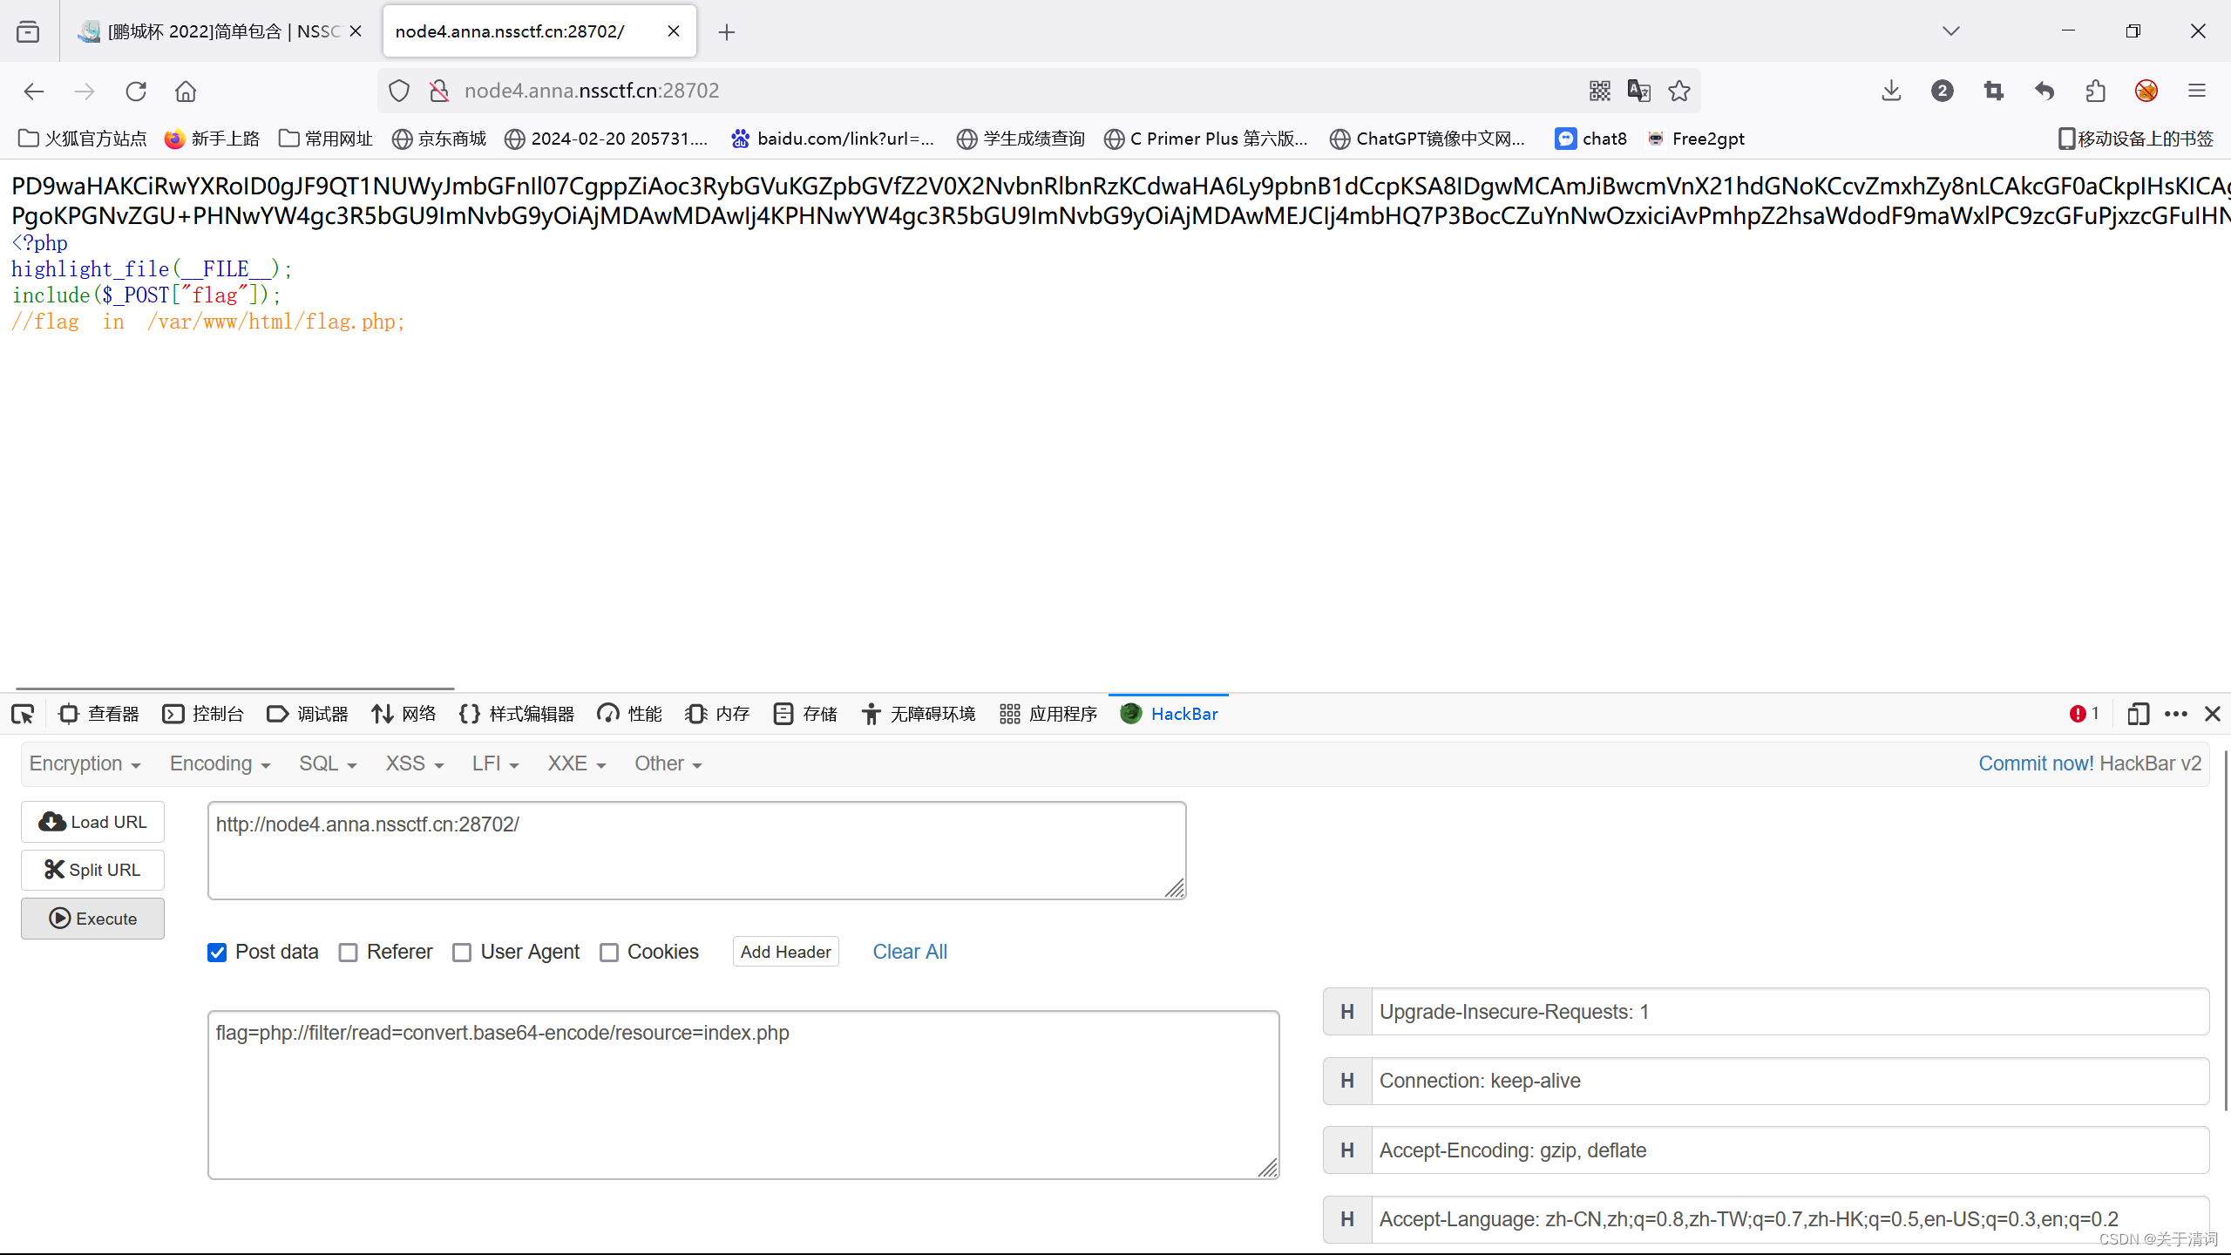Open the LFI dropdown menu
The image size is (2231, 1255).
pyautogui.click(x=495, y=763)
